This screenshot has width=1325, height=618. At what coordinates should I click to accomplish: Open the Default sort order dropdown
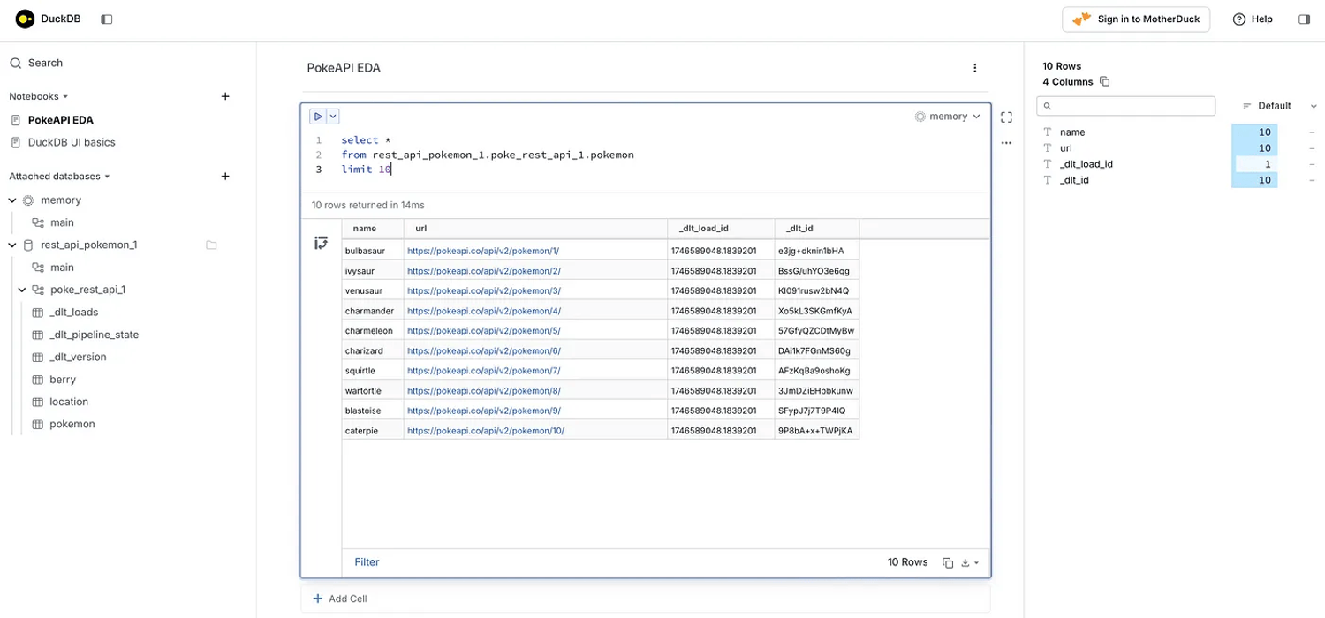[1279, 106]
